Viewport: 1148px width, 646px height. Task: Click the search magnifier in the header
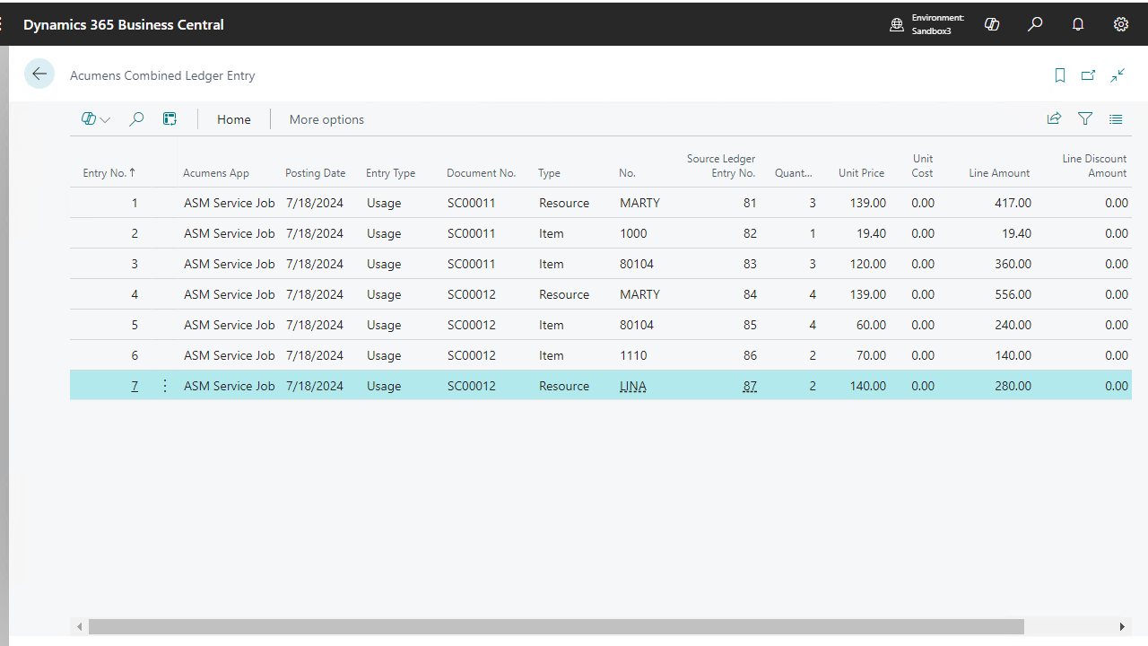[1035, 24]
